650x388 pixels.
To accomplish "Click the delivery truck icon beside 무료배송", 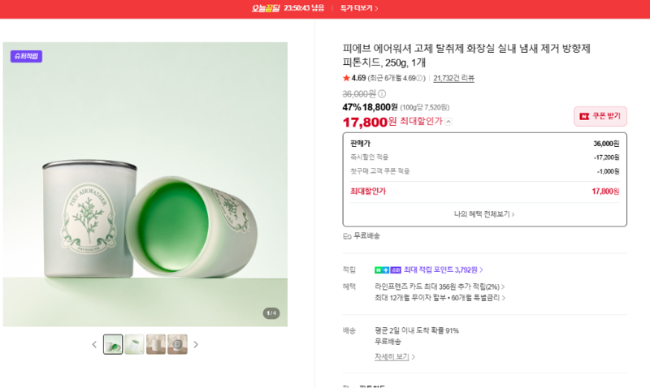I will pos(347,236).
